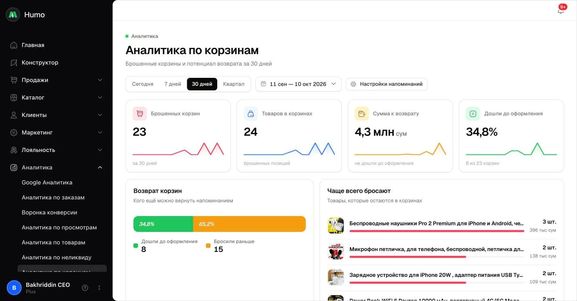Expand the Продажи menu chevron

click(100, 80)
